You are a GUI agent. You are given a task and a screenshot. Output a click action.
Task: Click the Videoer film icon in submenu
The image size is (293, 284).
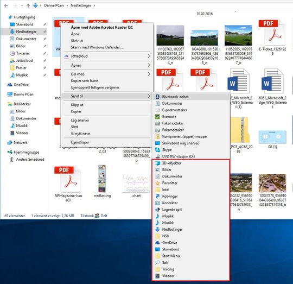pyautogui.click(x=157, y=276)
